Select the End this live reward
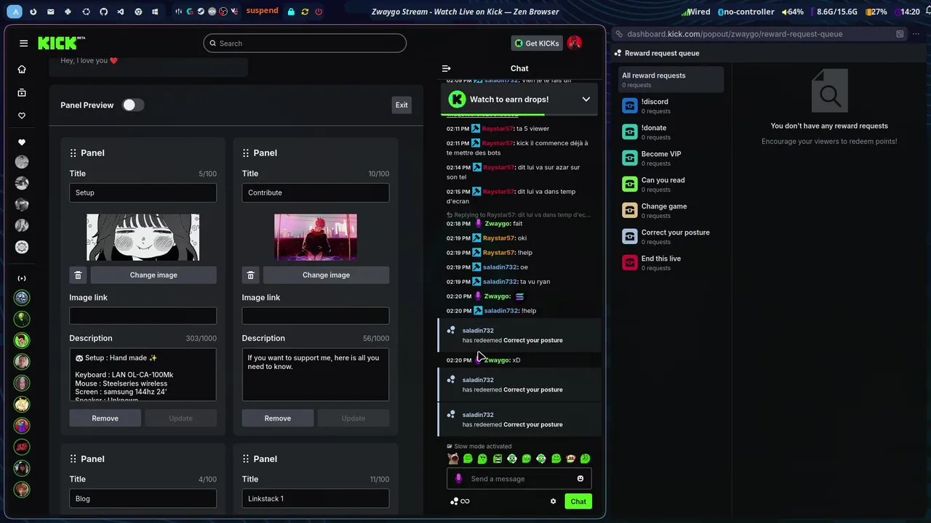The image size is (931, 523). 671,263
